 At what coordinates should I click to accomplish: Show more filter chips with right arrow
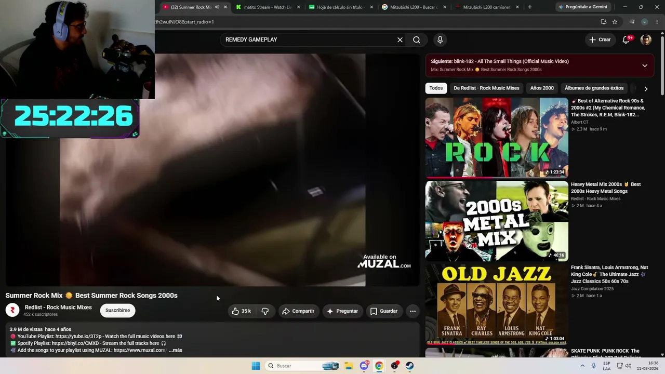[646, 89]
